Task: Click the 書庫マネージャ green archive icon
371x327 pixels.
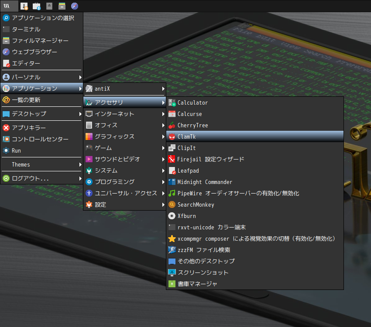Action: pyautogui.click(x=172, y=284)
